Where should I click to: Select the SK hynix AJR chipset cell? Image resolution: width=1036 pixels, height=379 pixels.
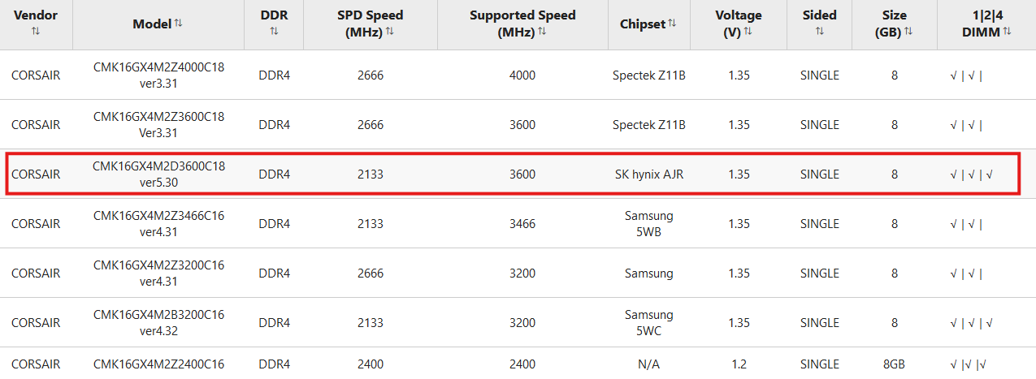(x=648, y=174)
